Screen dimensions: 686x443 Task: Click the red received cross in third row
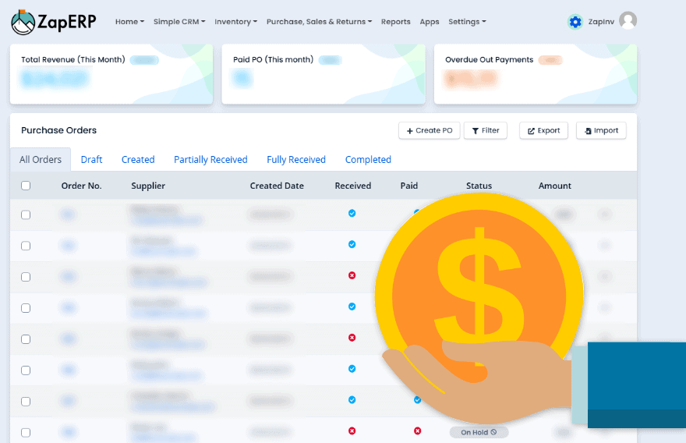[352, 275]
